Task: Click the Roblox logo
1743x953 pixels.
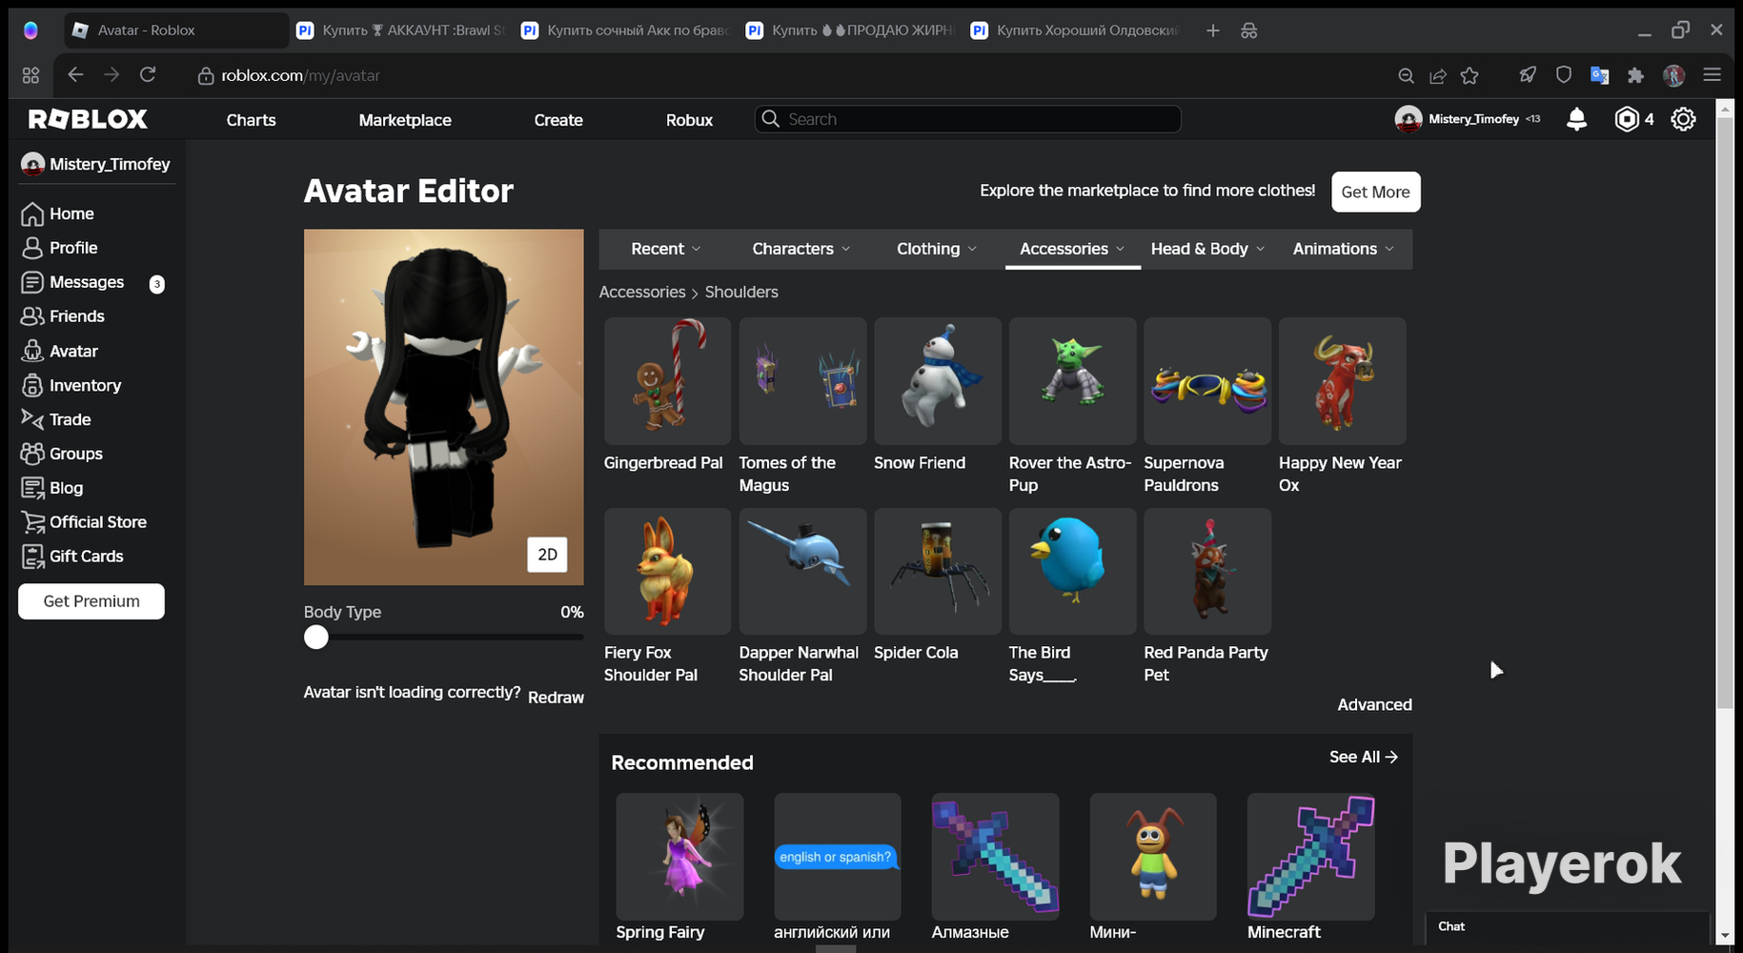Action: pyautogui.click(x=88, y=119)
